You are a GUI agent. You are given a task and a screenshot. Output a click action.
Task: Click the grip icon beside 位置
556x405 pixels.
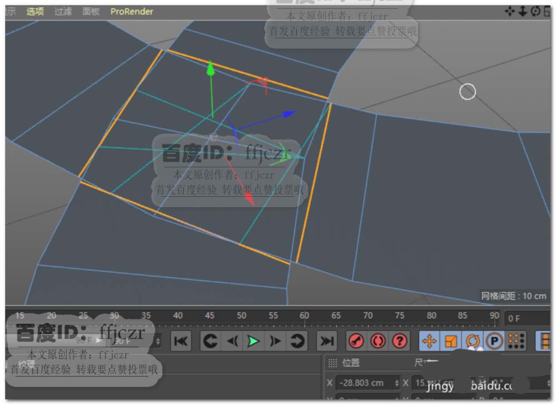[x=332, y=363]
